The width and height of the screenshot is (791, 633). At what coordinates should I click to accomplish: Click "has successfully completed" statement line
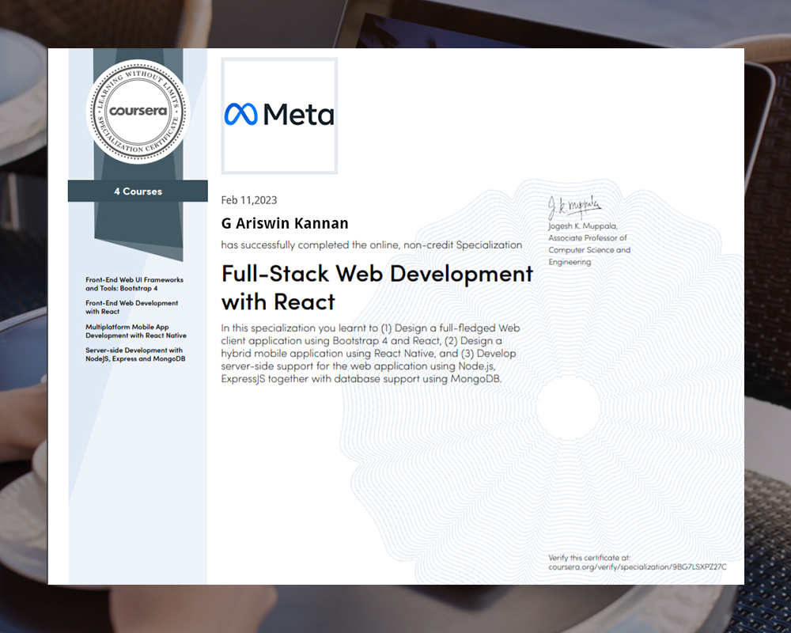pos(371,245)
